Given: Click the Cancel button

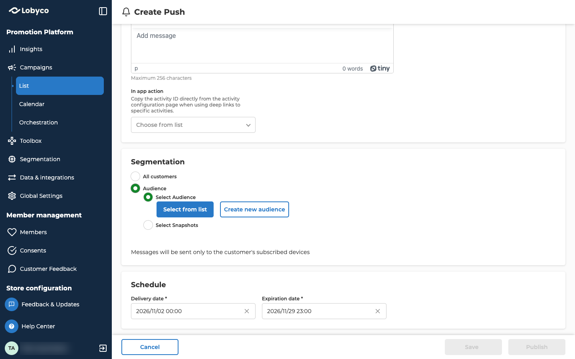Looking at the screenshot, I should (x=150, y=347).
